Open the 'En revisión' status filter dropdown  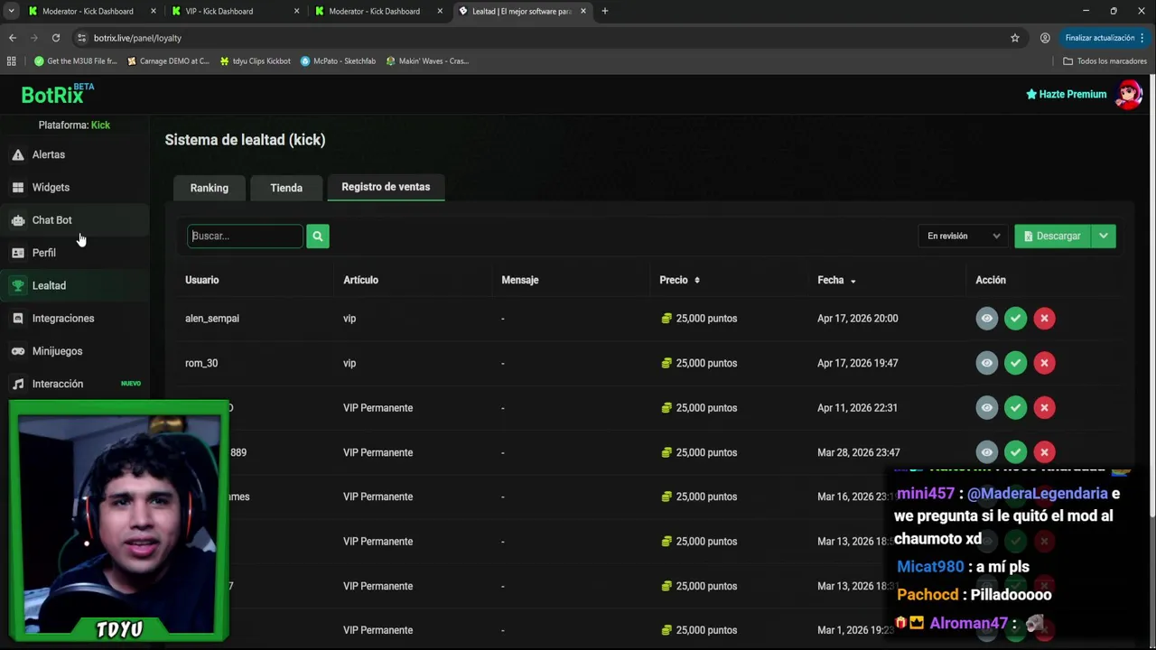click(963, 237)
